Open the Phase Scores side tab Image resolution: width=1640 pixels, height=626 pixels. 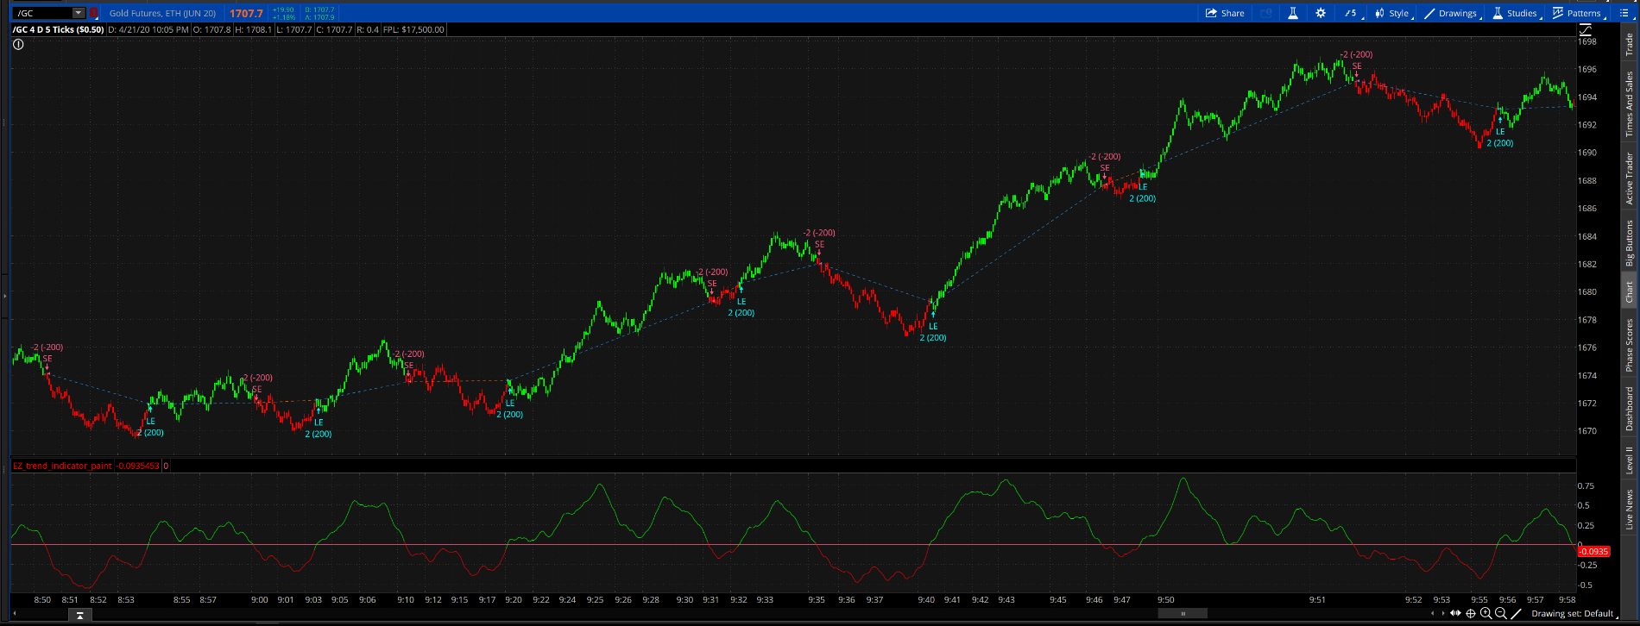(1630, 345)
